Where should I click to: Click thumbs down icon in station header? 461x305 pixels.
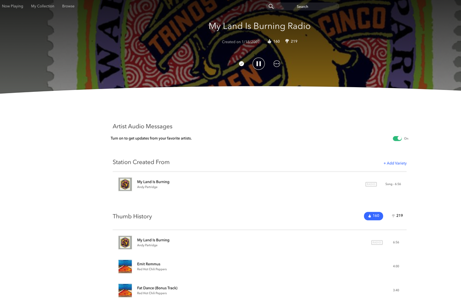click(x=287, y=42)
